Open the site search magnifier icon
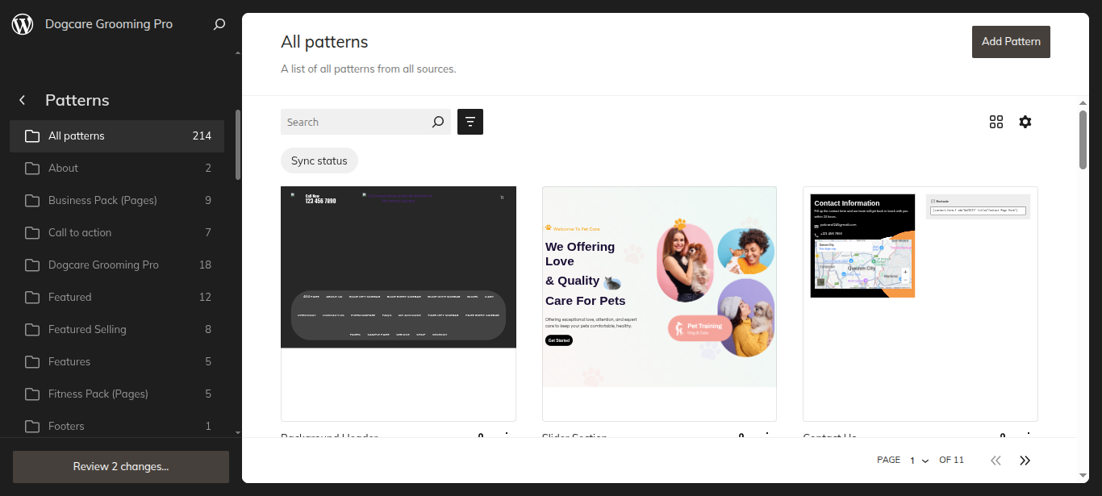The width and height of the screenshot is (1102, 496). coord(219,24)
